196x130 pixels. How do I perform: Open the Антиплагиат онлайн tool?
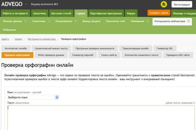(16, 48)
